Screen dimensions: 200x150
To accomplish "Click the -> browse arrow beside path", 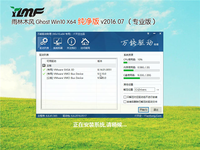I will pyautogui.click(x=157, y=90).
